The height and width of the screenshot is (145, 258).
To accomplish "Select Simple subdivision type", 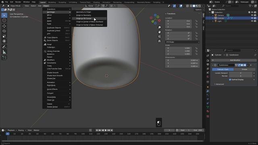I will 244,69.
